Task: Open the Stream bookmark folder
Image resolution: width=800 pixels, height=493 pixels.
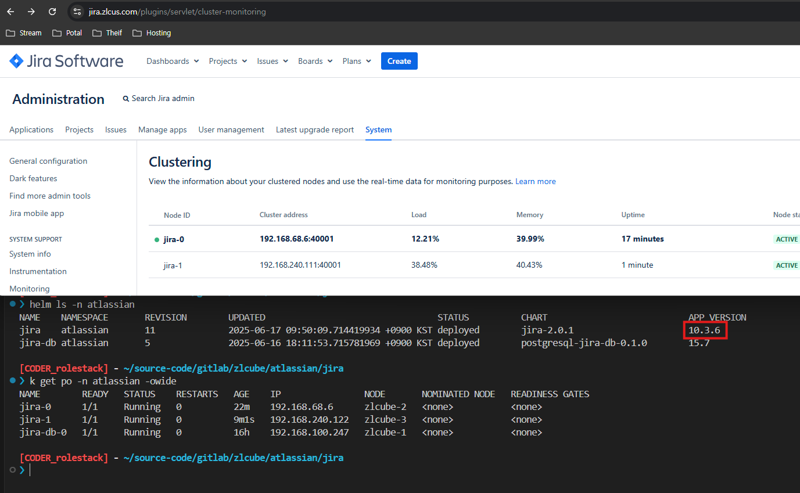Action: pos(24,33)
